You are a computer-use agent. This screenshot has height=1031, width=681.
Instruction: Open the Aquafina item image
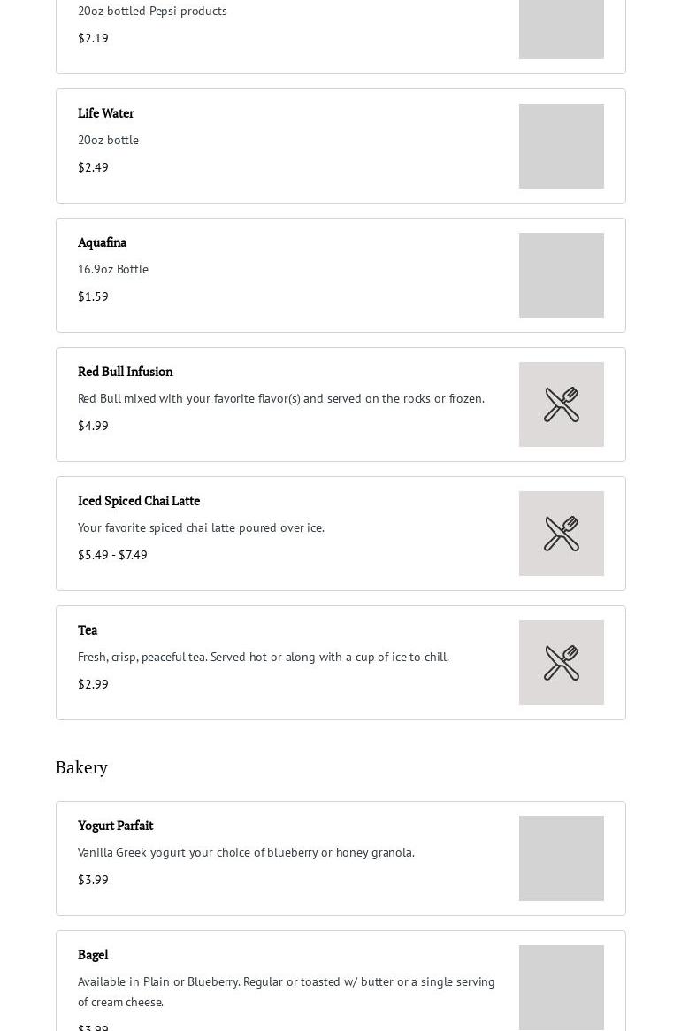point(562,275)
